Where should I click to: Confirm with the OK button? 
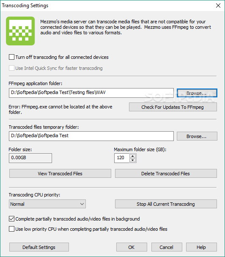[x=132, y=247]
